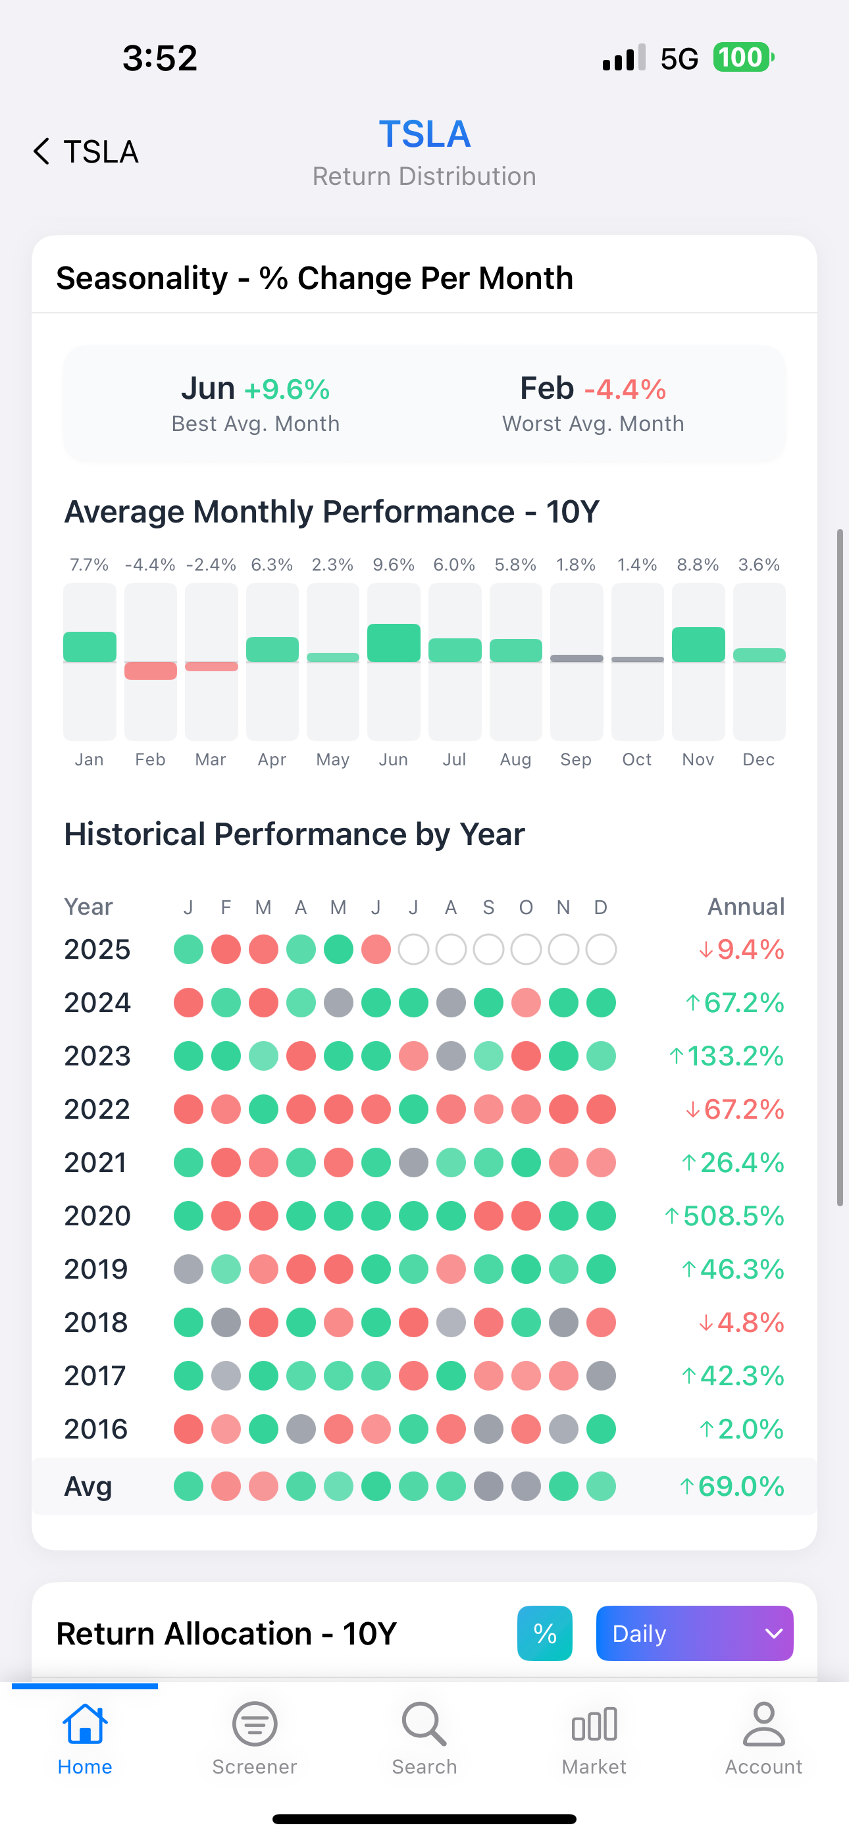This screenshot has width=849, height=1840.
Task: Open the Screener tab
Action: coord(255,1739)
